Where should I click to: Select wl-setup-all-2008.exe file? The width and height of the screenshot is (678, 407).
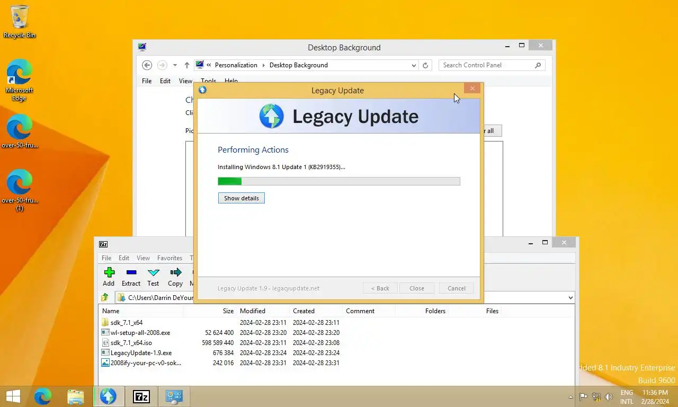pos(336,333)
